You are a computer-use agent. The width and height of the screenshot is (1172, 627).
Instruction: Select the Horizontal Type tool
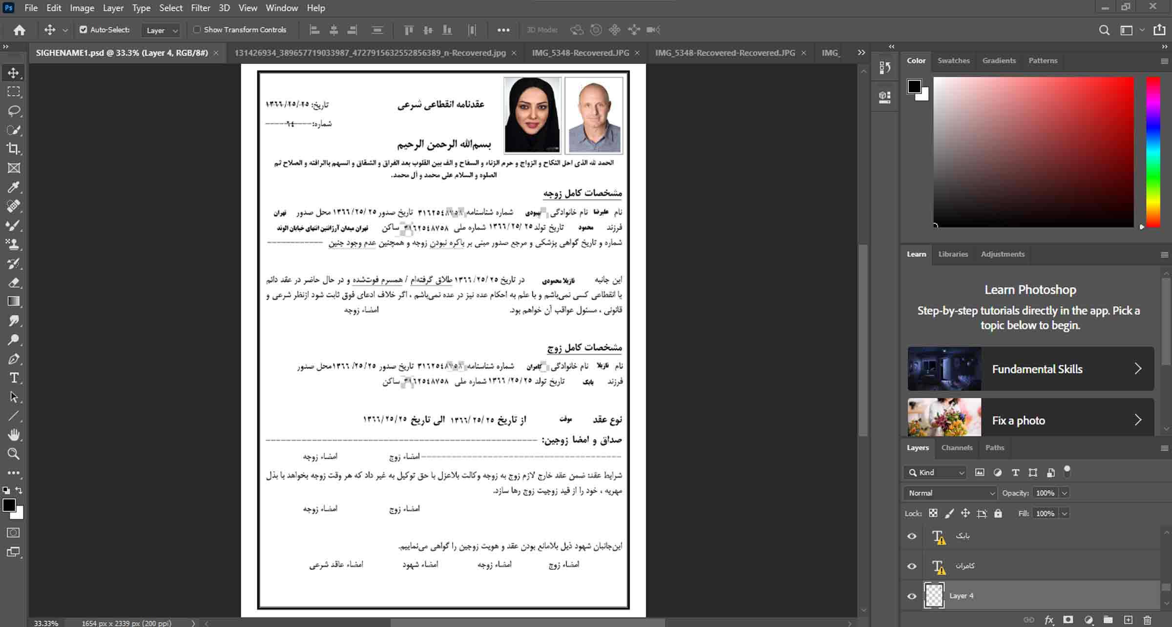tap(14, 378)
